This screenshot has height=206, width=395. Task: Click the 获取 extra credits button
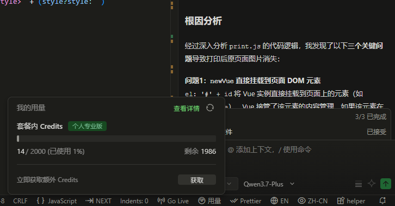tap(197, 180)
